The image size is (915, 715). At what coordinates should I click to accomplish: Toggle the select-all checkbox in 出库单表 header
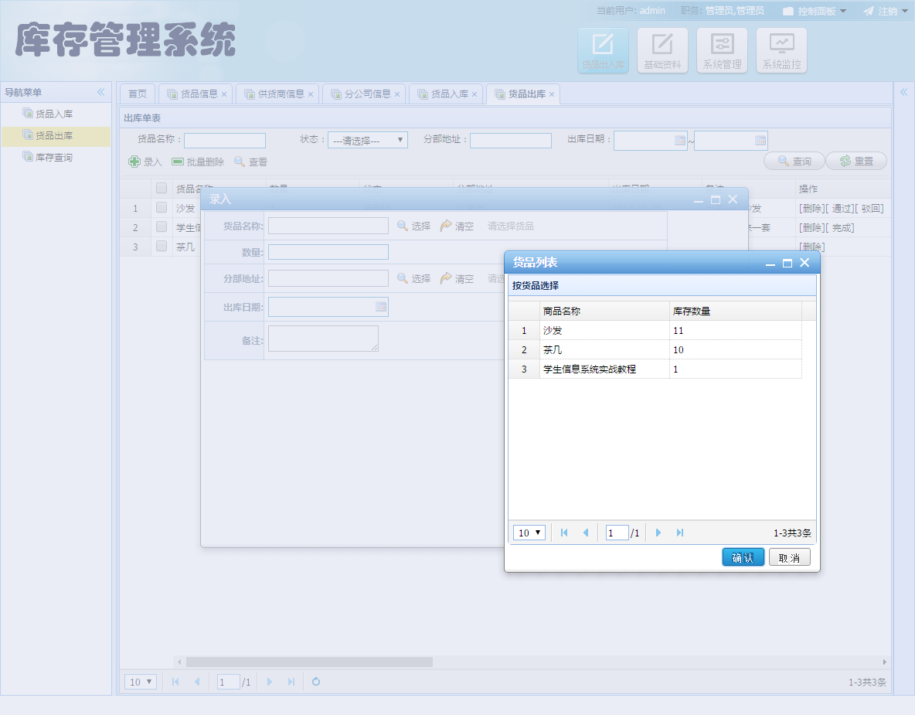pyautogui.click(x=162, y=188)
